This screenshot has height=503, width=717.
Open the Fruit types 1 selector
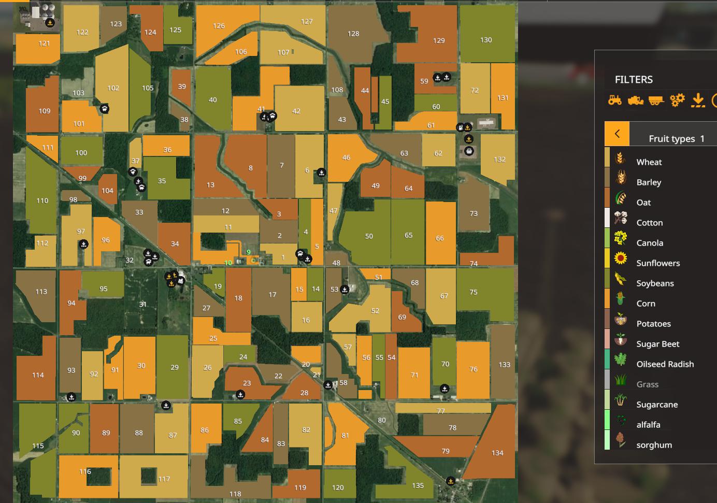[676, 138]
